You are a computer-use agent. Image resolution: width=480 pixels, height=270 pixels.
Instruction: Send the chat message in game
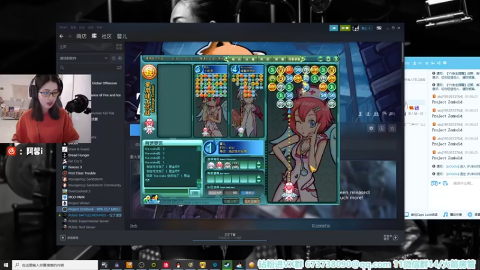(x=195, y=193)
